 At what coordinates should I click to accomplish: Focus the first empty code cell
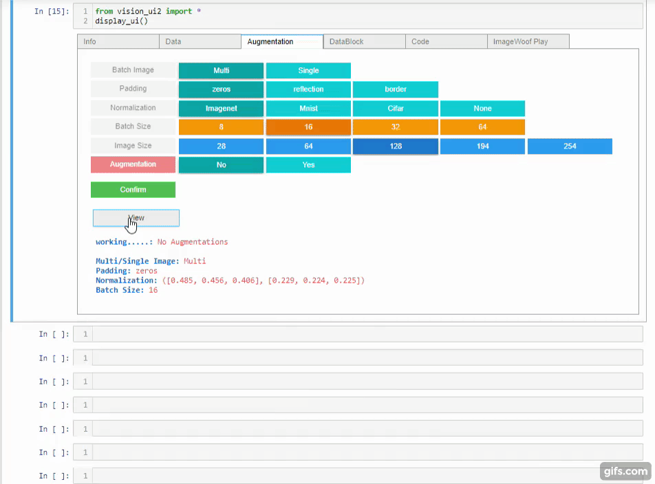pos(358,334)
